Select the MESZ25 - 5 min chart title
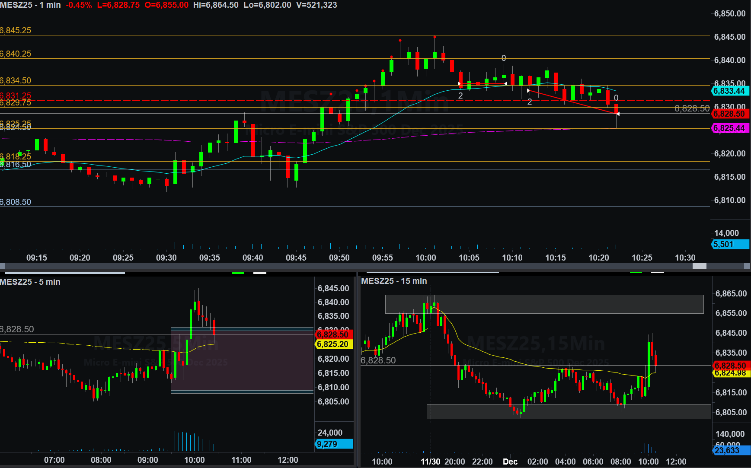Viewport: 751px width, 468px height. (x=30, y=282)
